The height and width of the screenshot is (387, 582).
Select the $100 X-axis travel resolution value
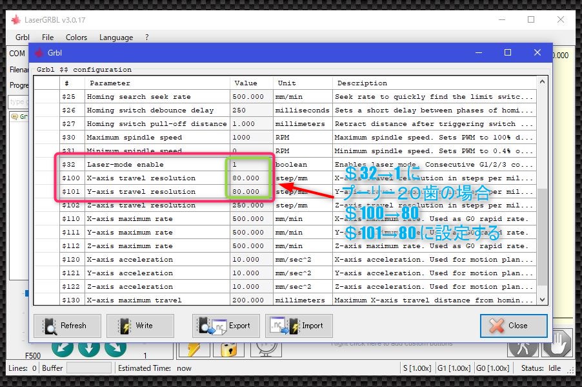[251, 178]
